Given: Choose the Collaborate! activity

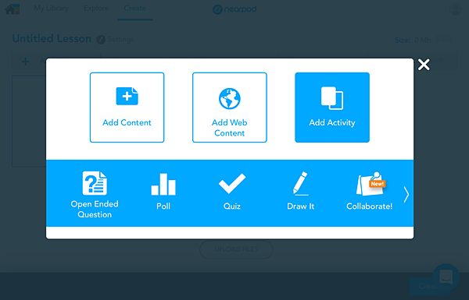Looking at the screenshot, I should click(x=370, y=191).
